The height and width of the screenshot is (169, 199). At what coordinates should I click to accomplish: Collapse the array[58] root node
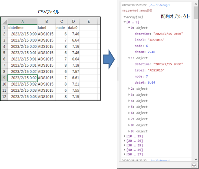(125, 16)
